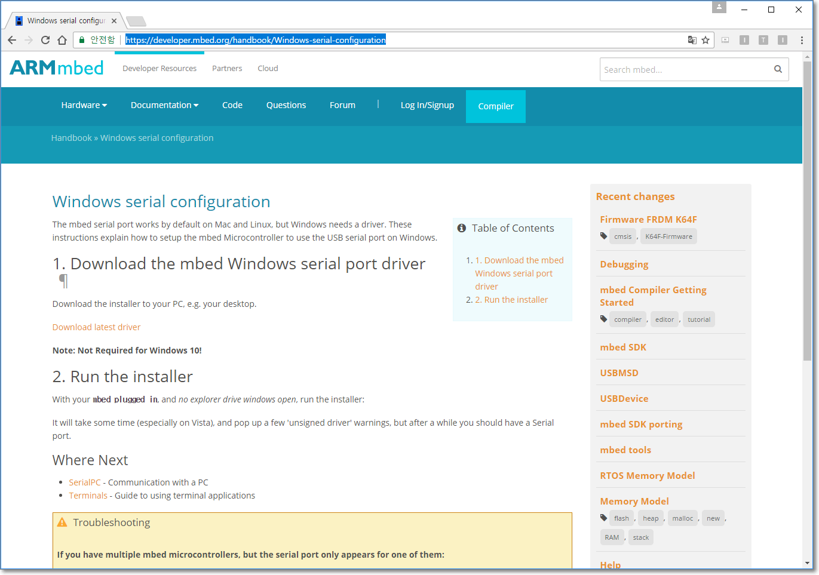Screen dimensions: 819x575
Task: Click the Table of Contents info icon
Action: [x=462, y=228]
